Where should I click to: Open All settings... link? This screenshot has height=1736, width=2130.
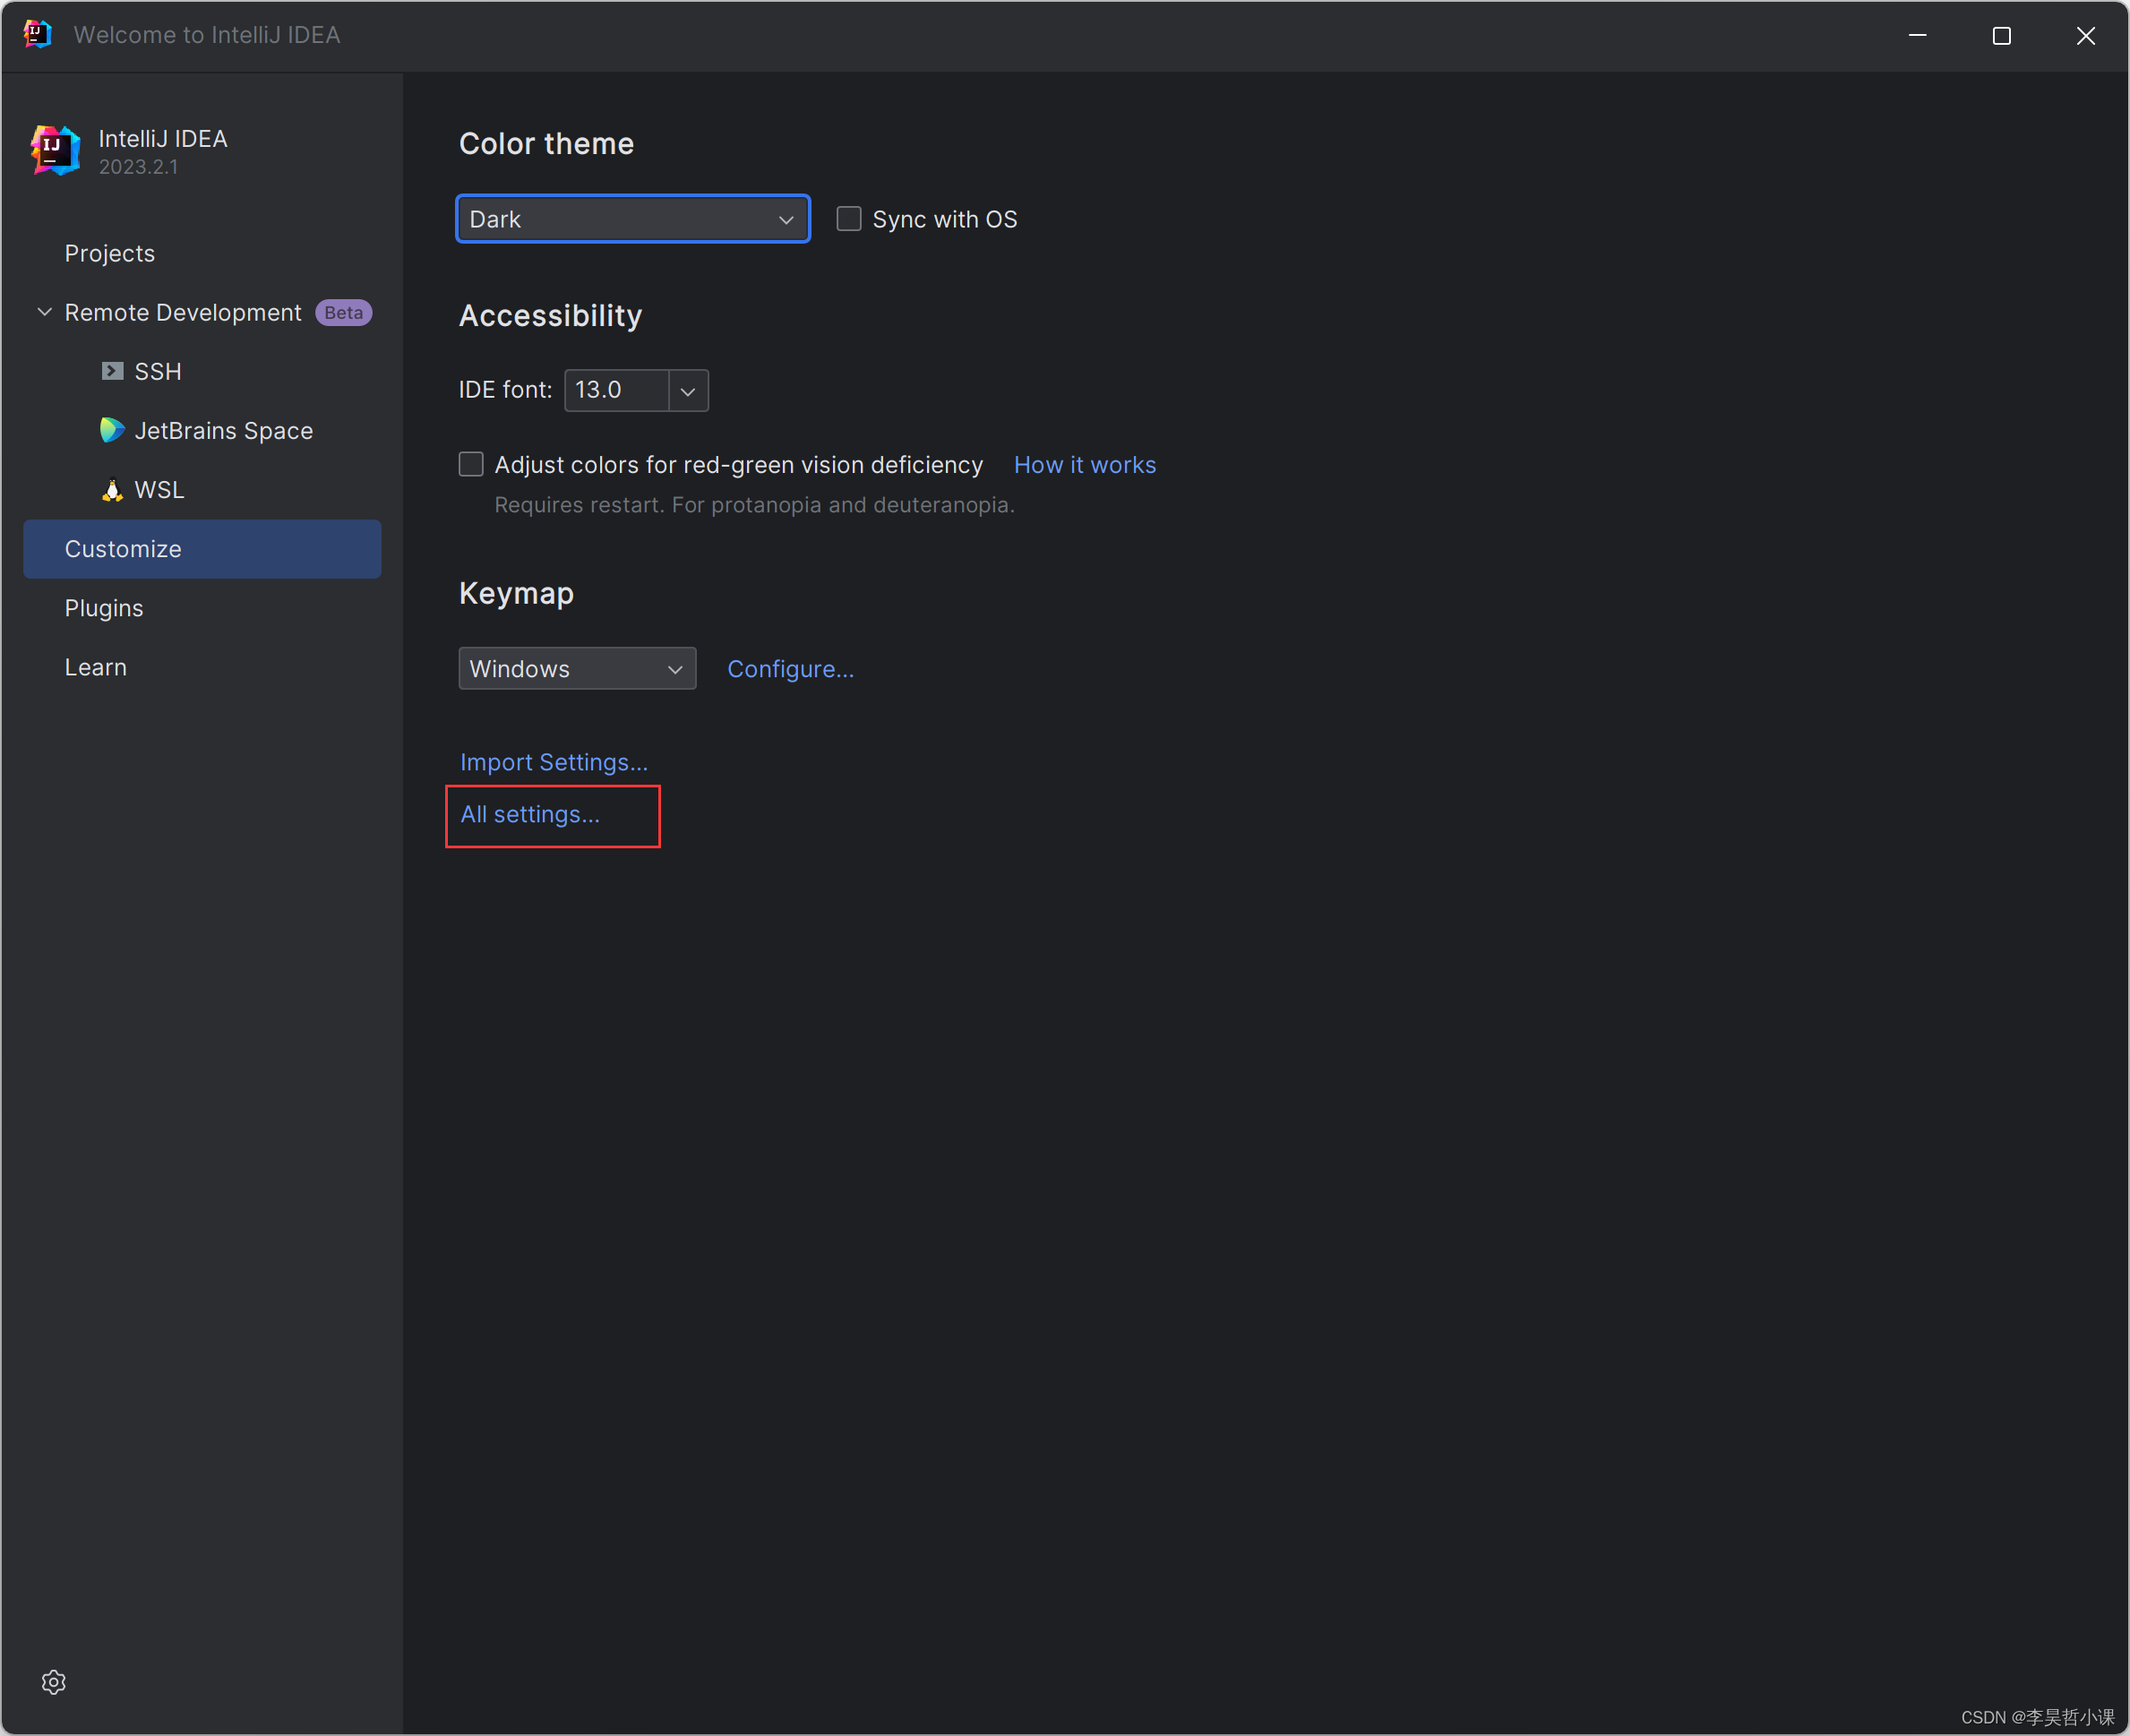(530, 814)
